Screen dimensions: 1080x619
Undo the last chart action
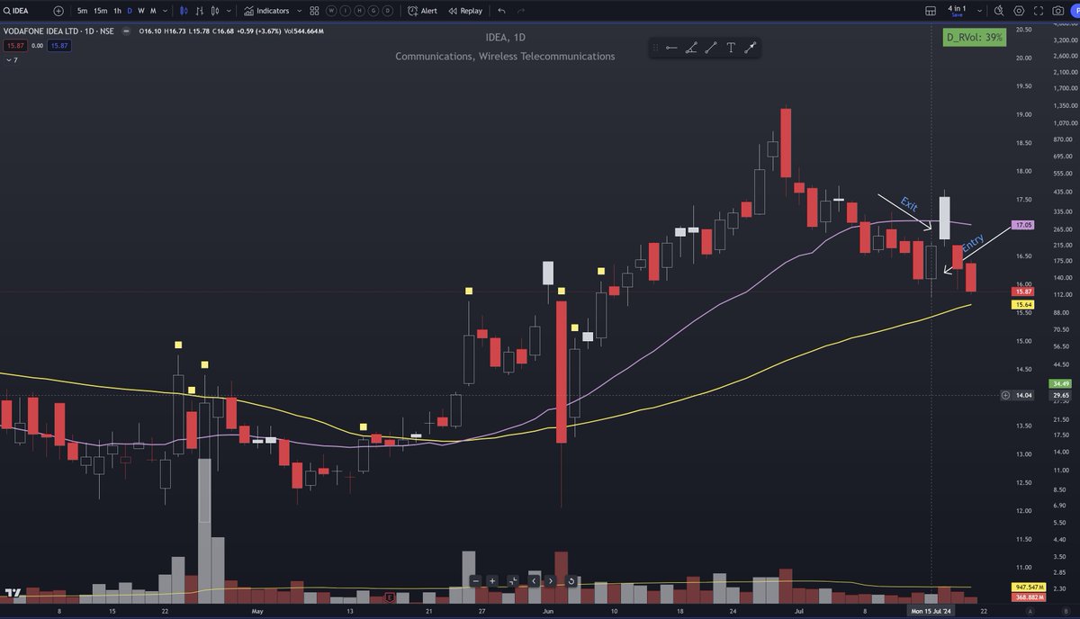point(501,11)
